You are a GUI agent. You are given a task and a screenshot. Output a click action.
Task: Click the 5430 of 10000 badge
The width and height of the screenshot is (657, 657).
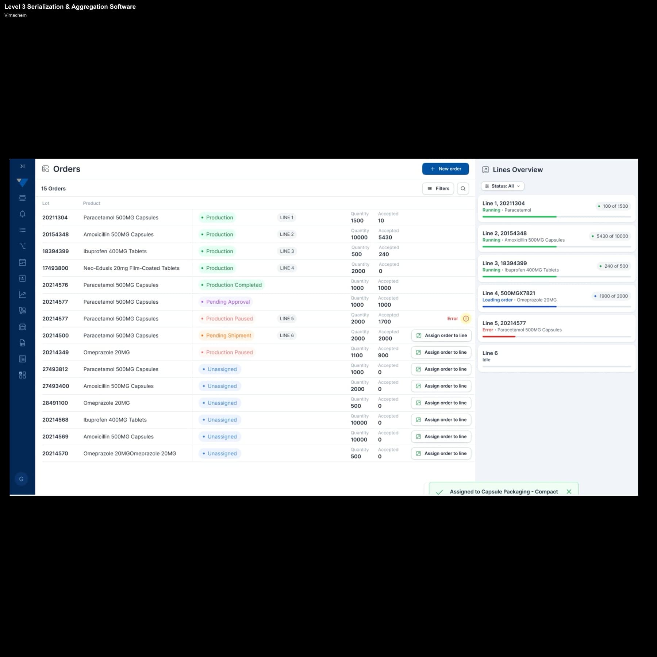610,236
